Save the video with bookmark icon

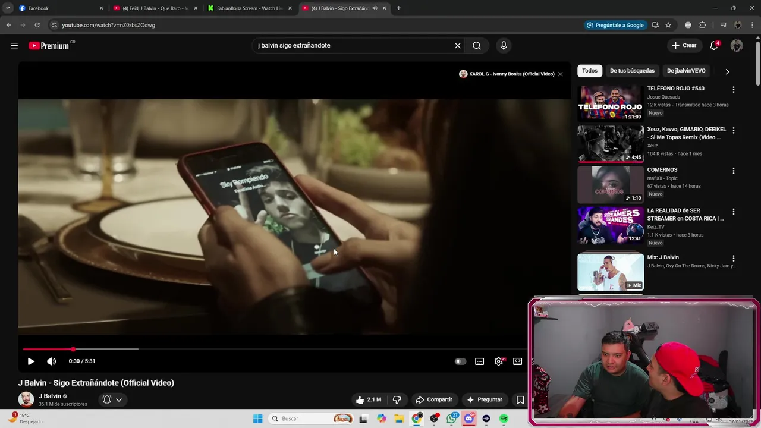[520, 400]
